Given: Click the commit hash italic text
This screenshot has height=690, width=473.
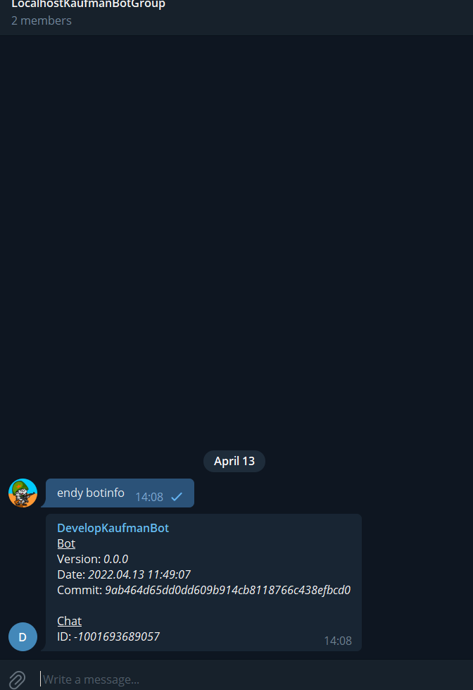Looking at the screenshot, I should 228,590.
